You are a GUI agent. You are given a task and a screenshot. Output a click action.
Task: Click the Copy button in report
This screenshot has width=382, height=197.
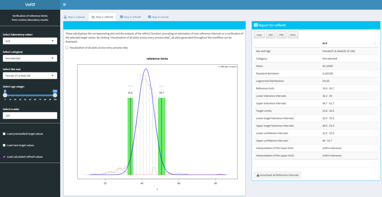(259, 35)
